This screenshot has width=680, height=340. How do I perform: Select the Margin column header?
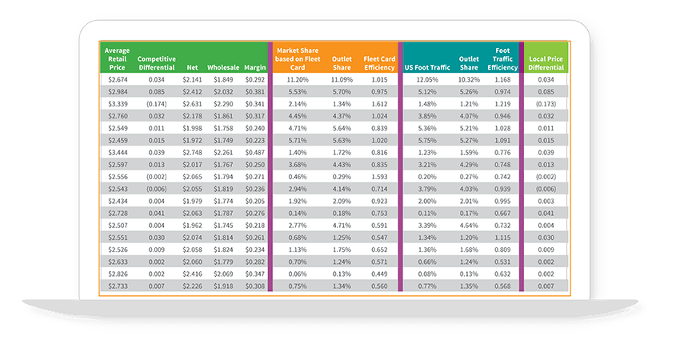click(254, 68)
